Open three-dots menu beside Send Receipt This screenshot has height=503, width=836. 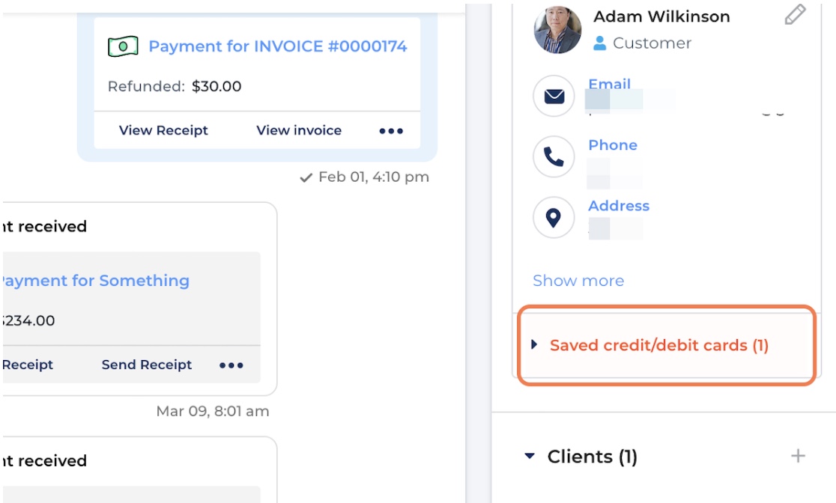pyautogui.click(x=231, y=365)
